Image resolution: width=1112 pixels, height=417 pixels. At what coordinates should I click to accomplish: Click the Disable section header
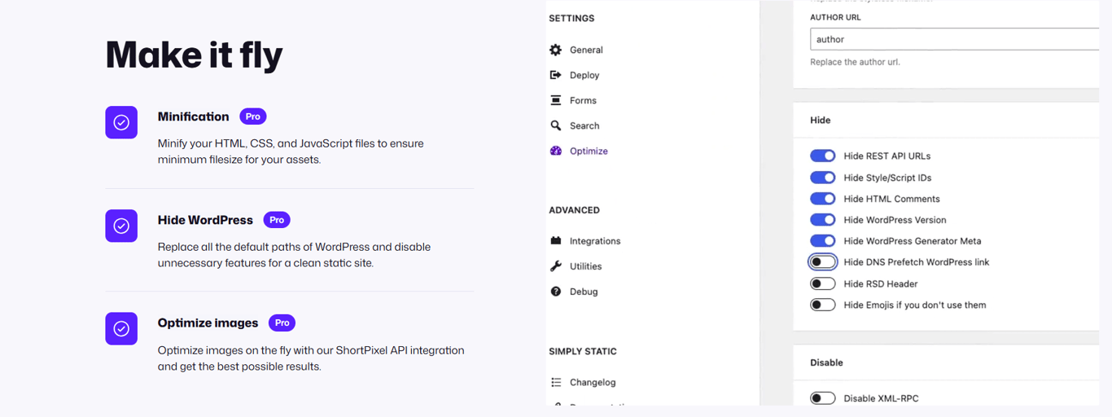pos(826,362)
